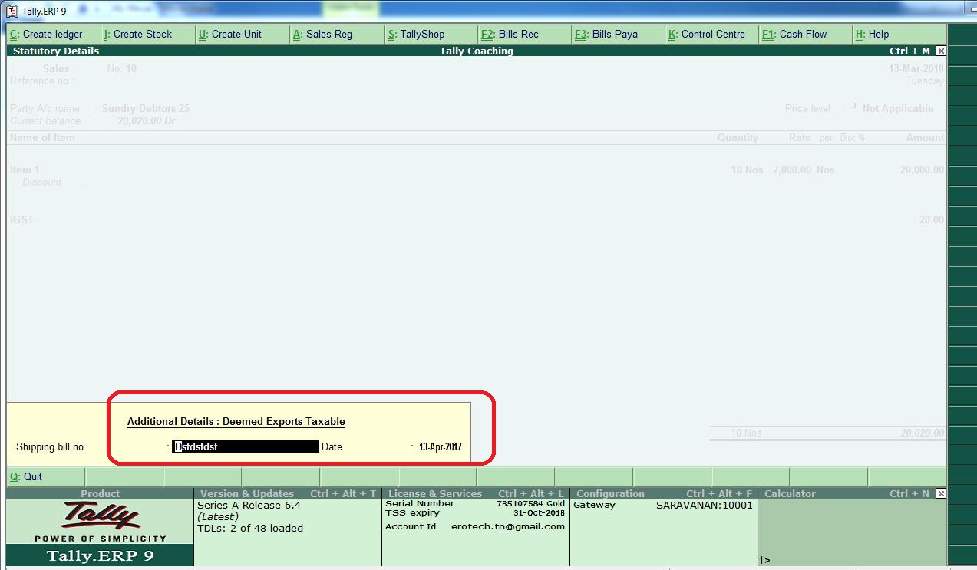Viewport: 977px width, 570px height.
Task: Open Bills Rec with F2 button
Action: [x=523, y=35]
